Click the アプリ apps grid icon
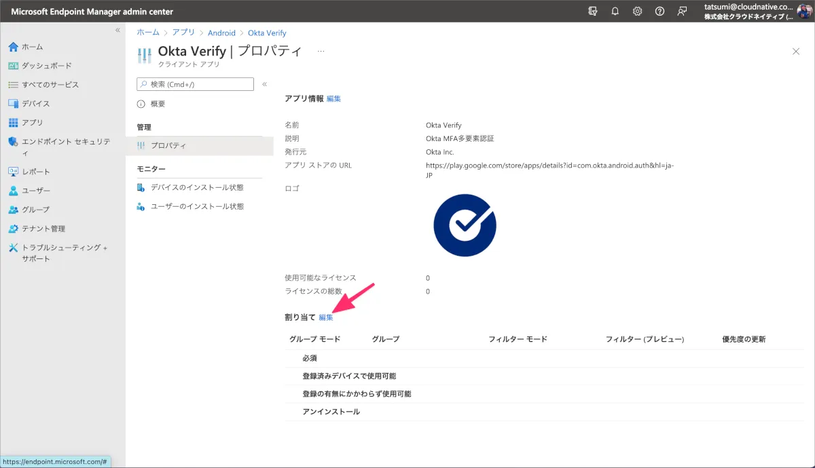 tap(13, 123)
